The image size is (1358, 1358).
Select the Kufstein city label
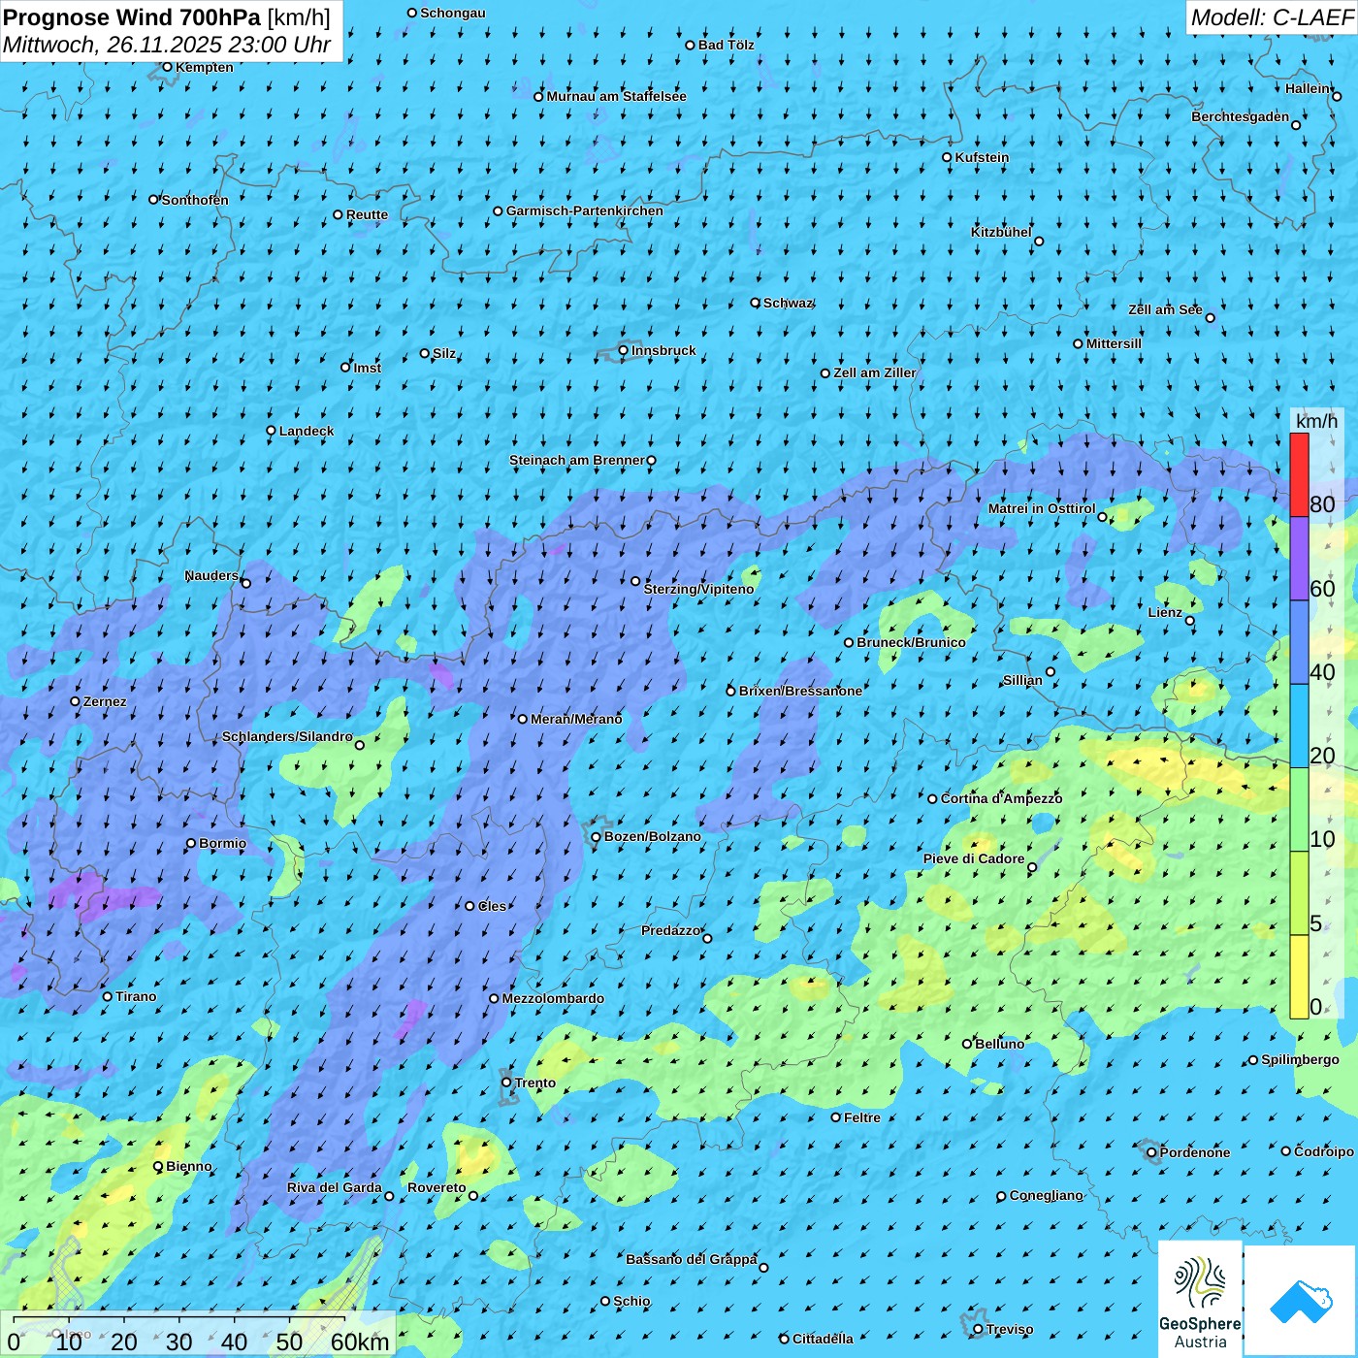click(x=982, y=157)
